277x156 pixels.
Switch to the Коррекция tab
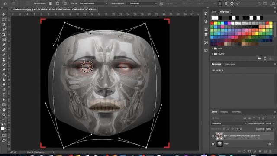click(x=230, y=64)
